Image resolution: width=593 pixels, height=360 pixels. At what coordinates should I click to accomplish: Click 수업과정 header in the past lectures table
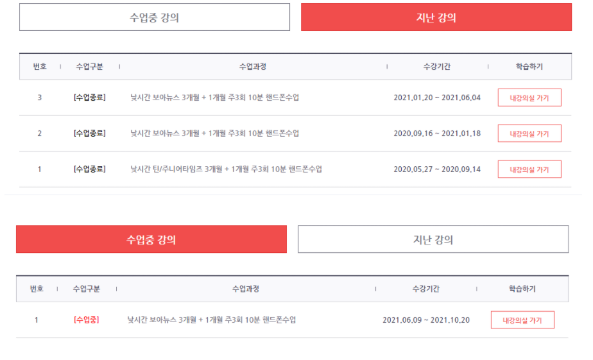pyautogui.click(x=252, y=66)
